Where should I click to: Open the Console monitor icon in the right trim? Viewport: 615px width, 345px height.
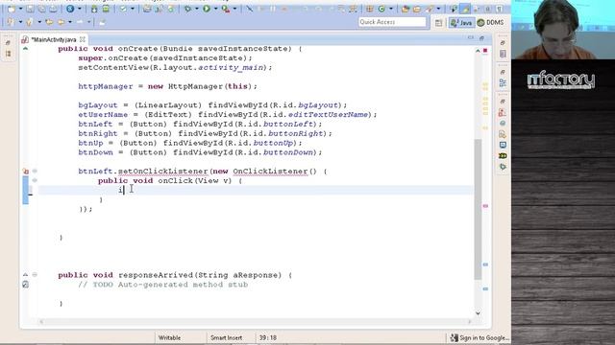click(x=503, y=145)
